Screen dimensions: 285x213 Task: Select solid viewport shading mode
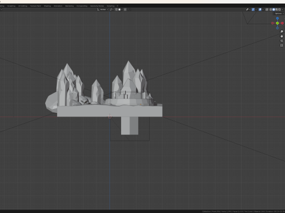(x=274, y=9)
